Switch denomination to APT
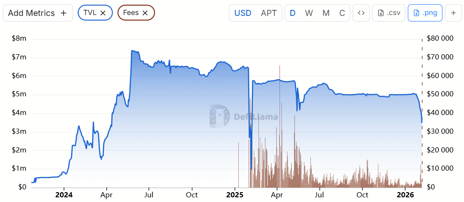464x202 pixels. click(x=269, y=13)
